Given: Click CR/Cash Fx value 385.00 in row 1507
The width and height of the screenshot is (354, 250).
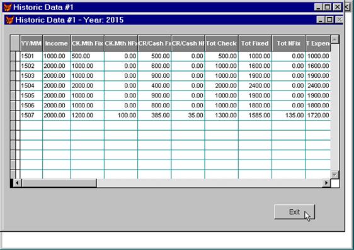Looking at the screenshot, I should pos(154,116).
